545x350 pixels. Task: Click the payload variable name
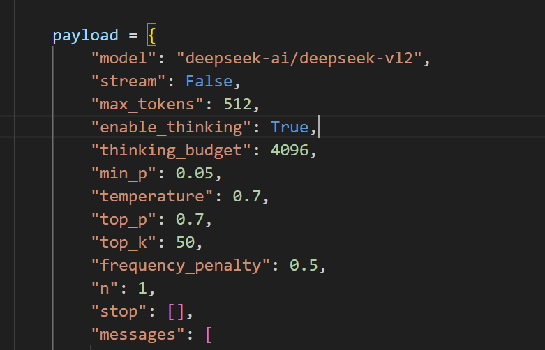tap(86, 36)
